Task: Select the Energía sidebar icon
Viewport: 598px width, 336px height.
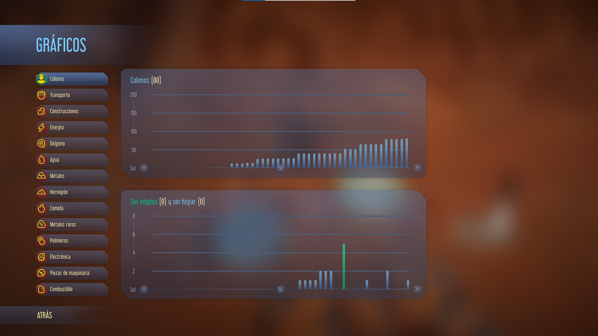Action: point(41,127)
